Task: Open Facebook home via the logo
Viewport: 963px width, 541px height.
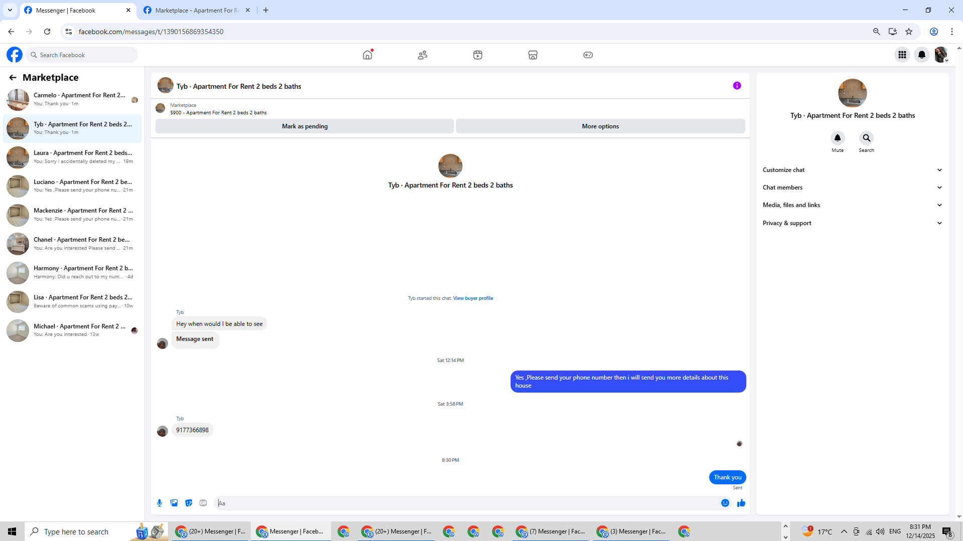Action: (x=15, y=55)
